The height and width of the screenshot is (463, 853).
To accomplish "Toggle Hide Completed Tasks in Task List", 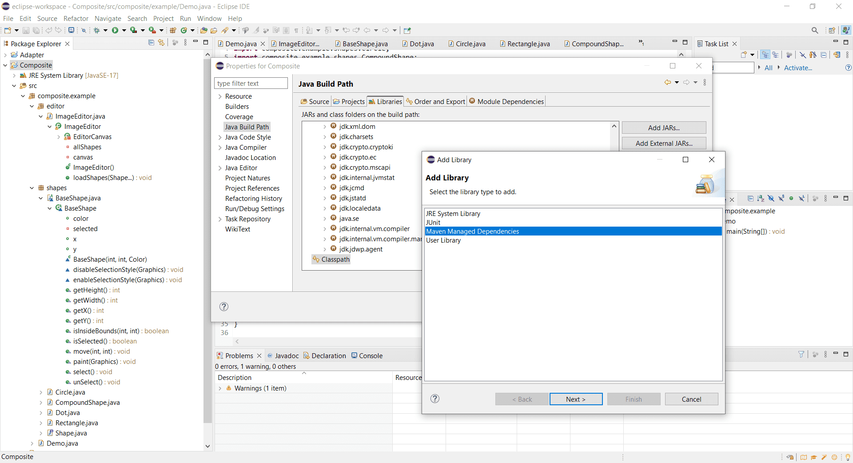I will coord(802,55).
